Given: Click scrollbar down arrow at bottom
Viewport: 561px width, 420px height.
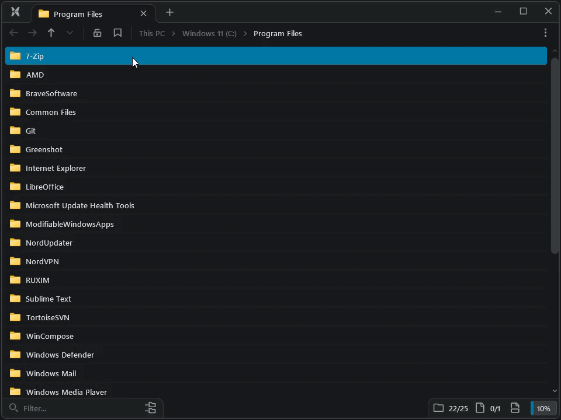Looking at the screenshot, I should click(x=555, y=391).
